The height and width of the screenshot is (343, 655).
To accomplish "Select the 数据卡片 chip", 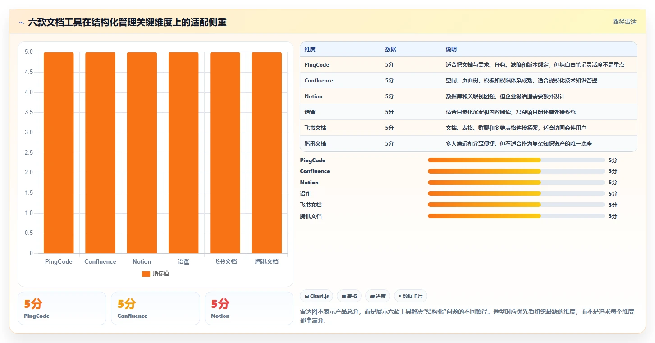I will pyautogui.click(x=410, y=296).
